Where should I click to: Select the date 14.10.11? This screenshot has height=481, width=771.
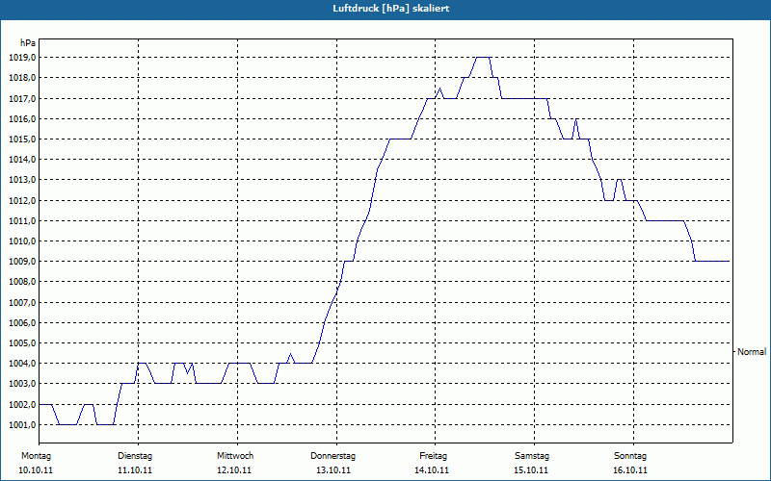click(x=432, y=470)
